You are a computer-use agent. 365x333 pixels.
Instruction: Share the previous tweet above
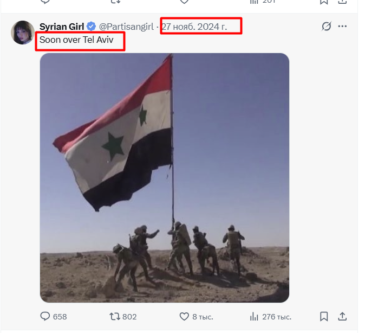tap(342, 2)
